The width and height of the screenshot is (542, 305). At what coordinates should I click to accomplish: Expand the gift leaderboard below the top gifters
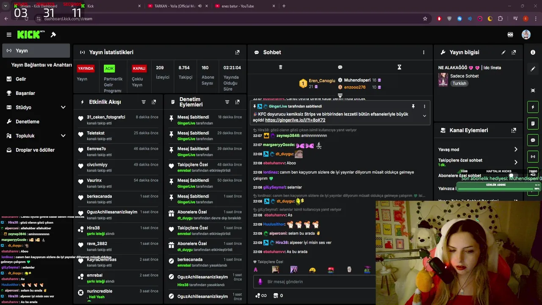[x=340, y=96]
